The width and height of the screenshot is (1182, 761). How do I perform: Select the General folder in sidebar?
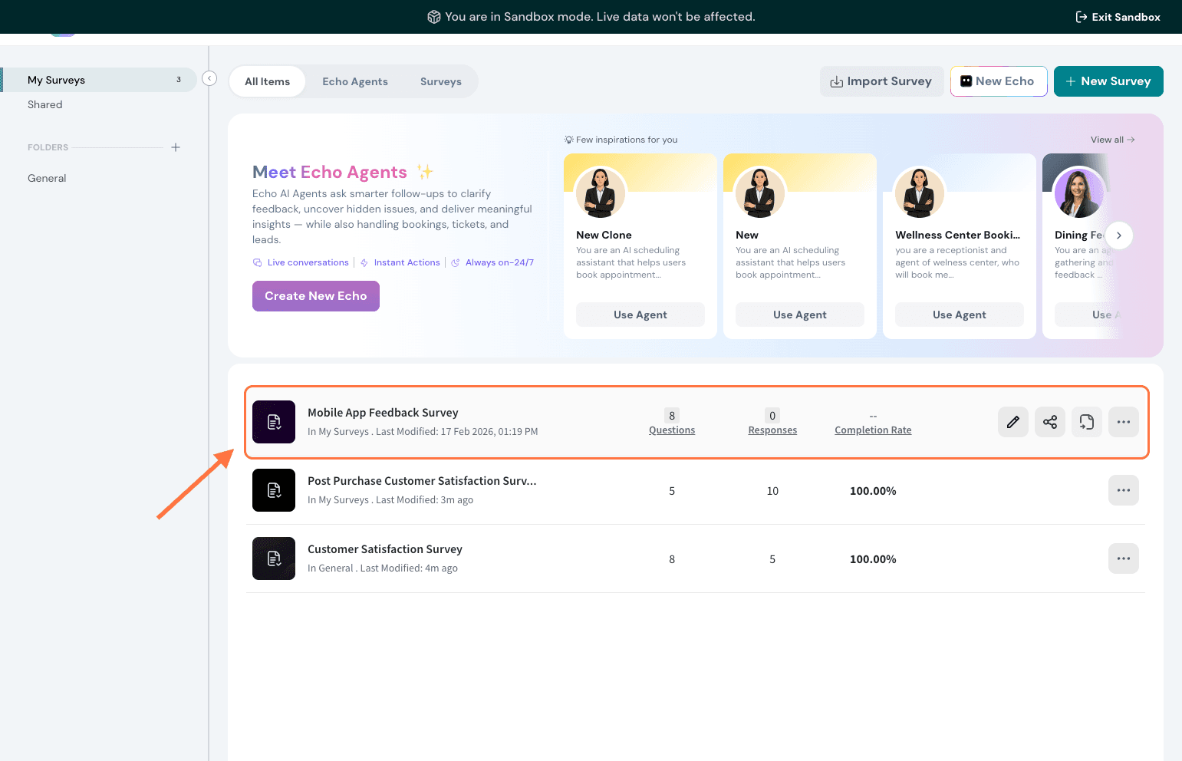[47, 178]
